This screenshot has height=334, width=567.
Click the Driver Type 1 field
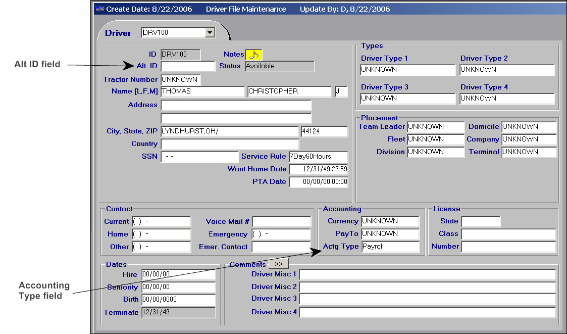(x=407, y=70)
